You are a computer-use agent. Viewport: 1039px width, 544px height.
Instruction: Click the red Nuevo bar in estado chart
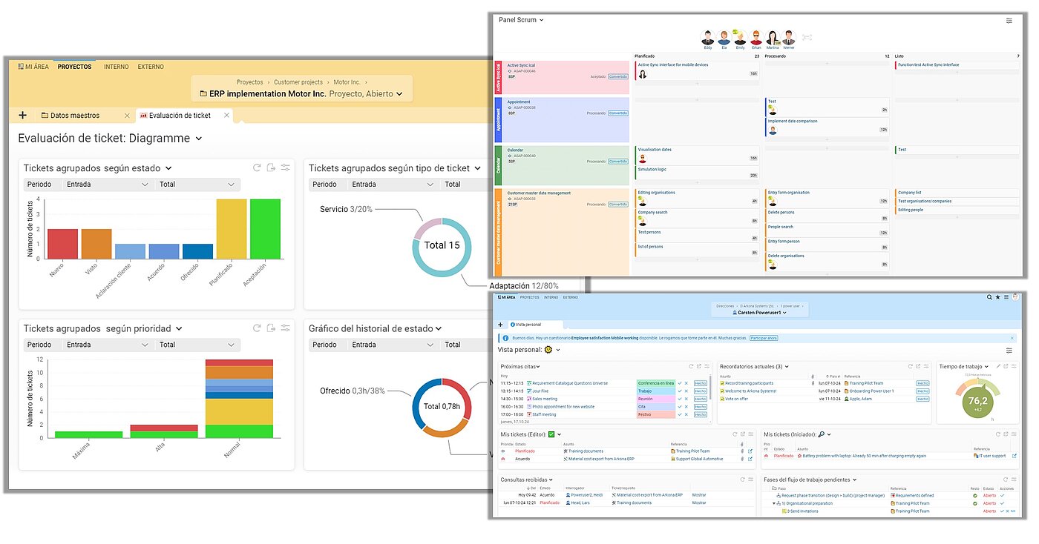click(62, 244)
